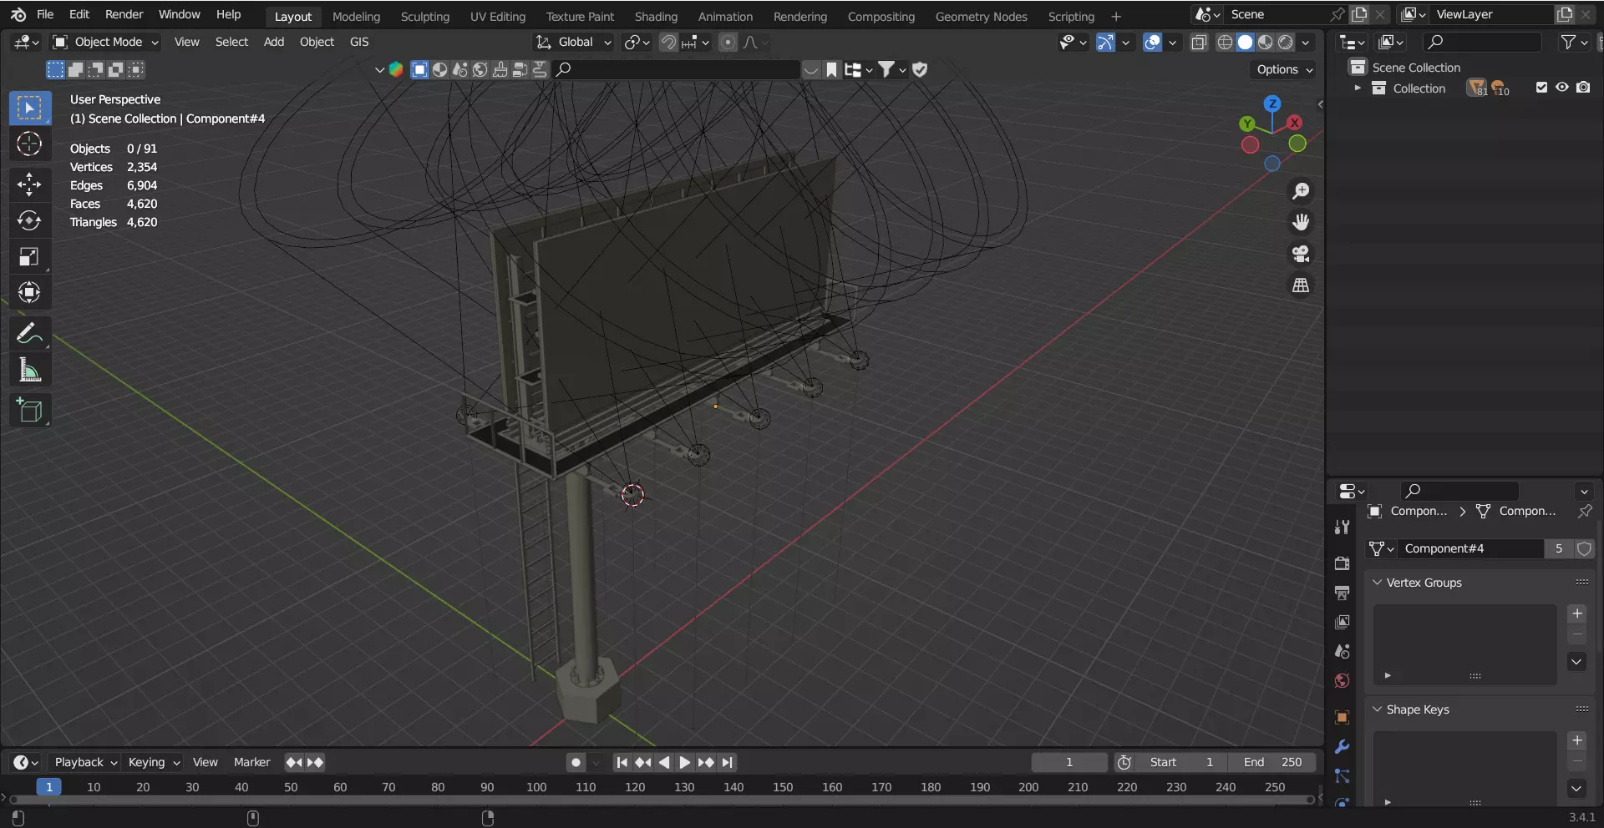Toggle X-ray mode
1604x828 pixels.
point(1199,42)
